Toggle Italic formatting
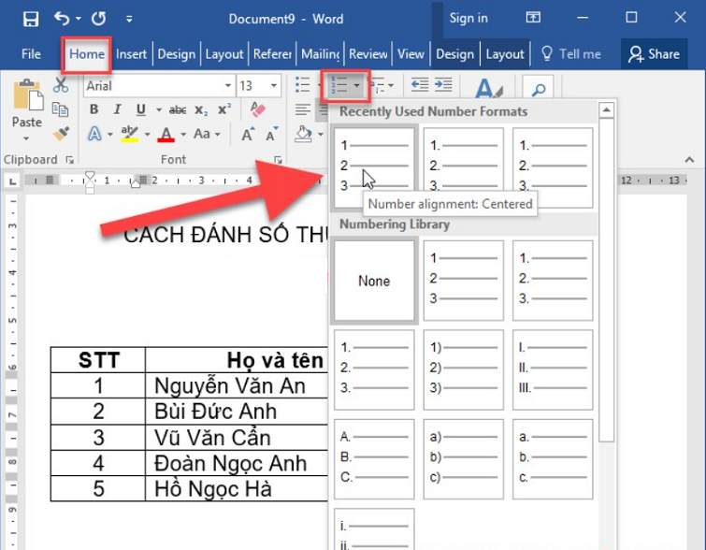Screen dimensions: 706x550 pos(118,109)
